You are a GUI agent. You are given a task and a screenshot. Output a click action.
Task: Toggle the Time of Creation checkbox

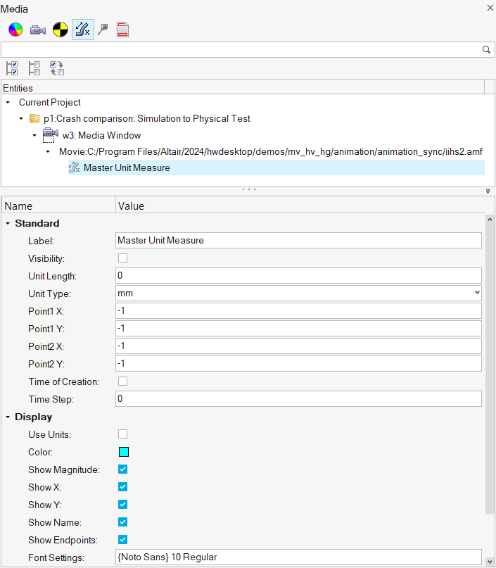point(122,381)
